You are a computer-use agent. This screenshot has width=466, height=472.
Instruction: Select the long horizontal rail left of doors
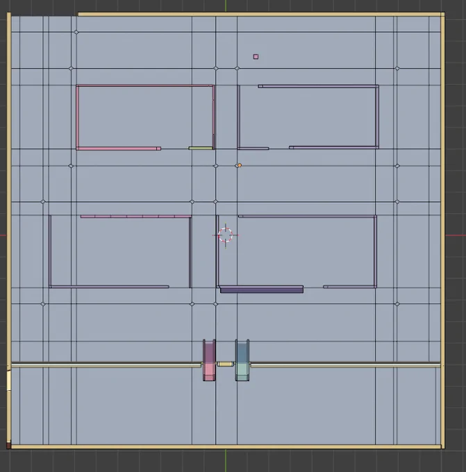click(x=106, y=365)
